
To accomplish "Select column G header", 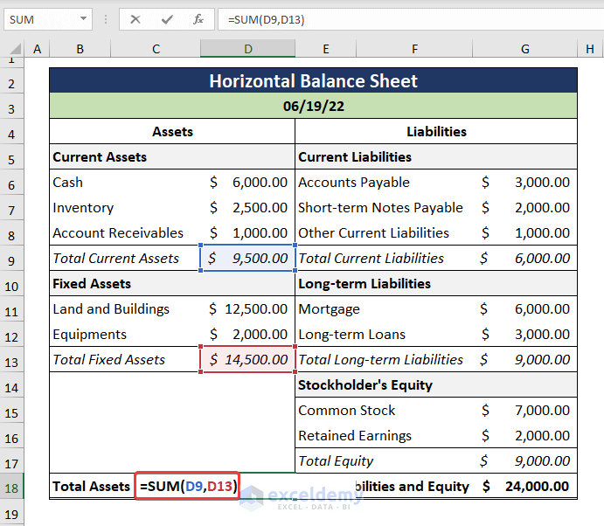I will (525, 49).
